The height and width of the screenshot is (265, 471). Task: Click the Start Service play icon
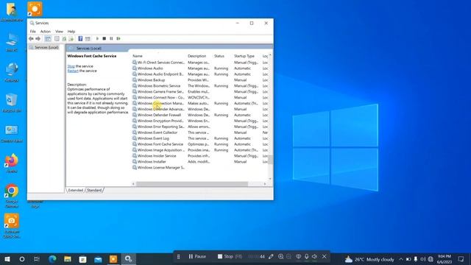click(97, 39)
